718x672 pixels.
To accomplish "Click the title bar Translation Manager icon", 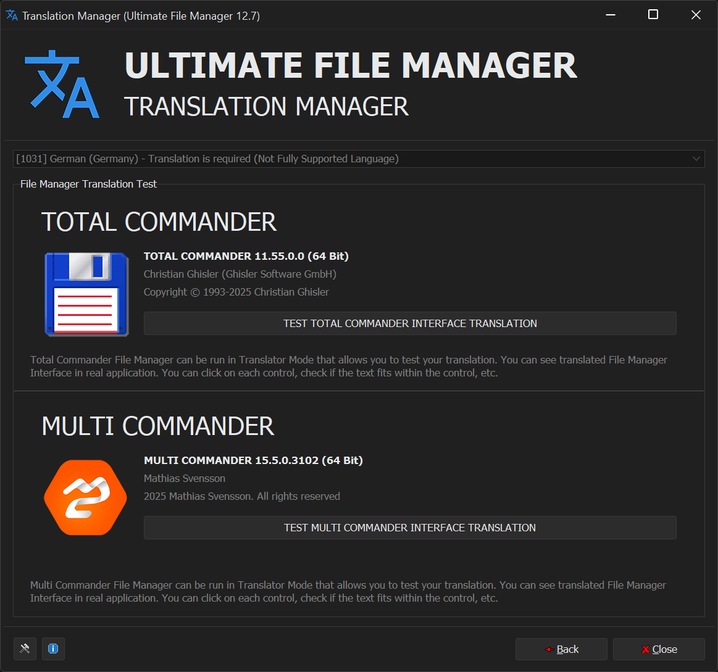I will (12, 15).
